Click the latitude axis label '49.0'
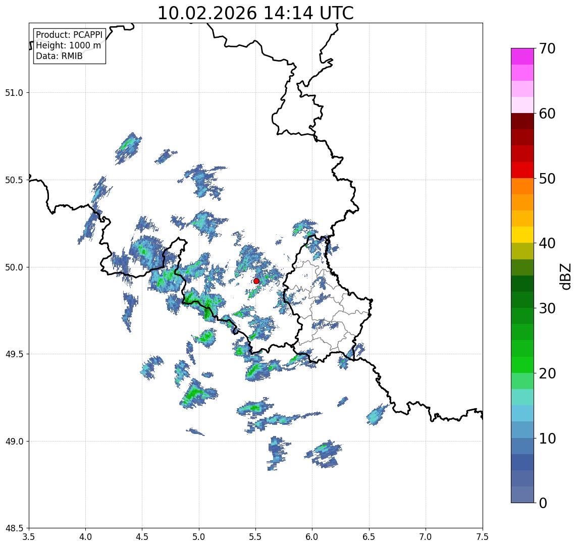The image size is (578, 547). point(14,441)
